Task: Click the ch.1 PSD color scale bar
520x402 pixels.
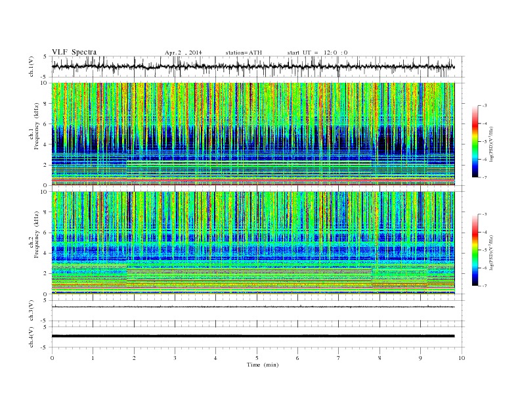Action: pyautogui.click(x=475, y=141)
